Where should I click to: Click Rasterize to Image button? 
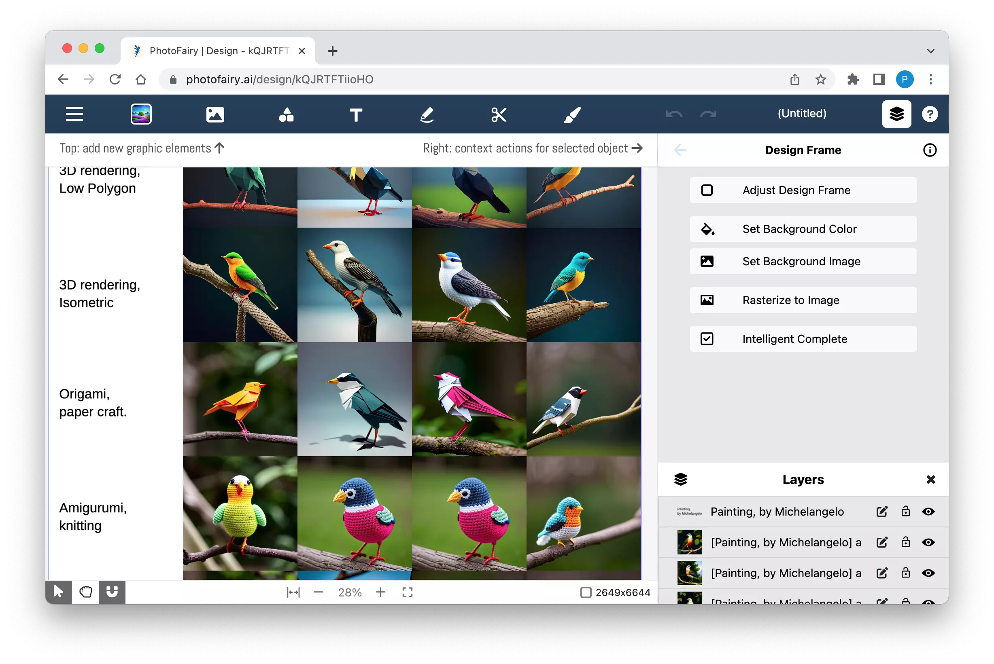tap(803, 300)
